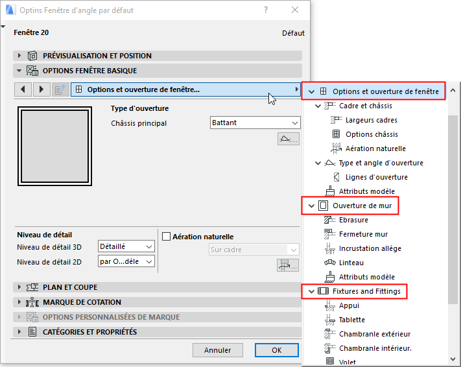Click tree list scrollbar up arrow
This screenshot has width=461, height=367.
[x=453, y=91]
